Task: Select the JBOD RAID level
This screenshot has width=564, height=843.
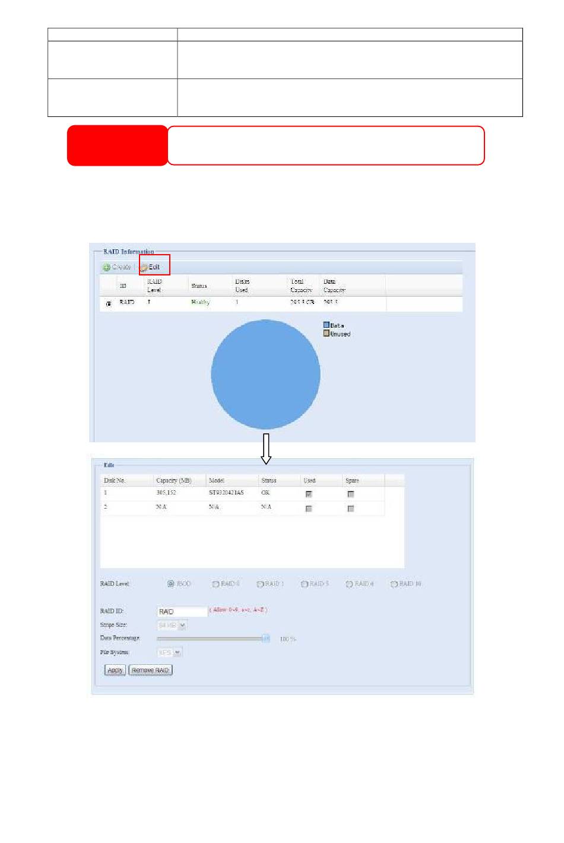Action: [171, 584]
